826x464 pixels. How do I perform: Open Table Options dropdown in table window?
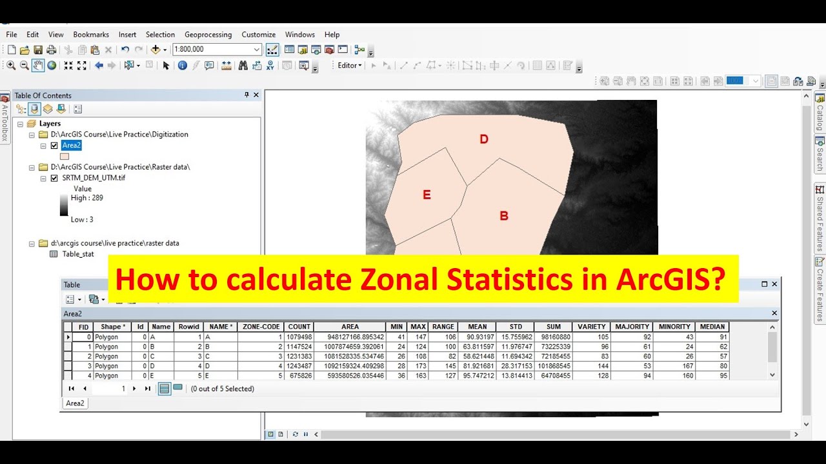click(x=75, y=299)
